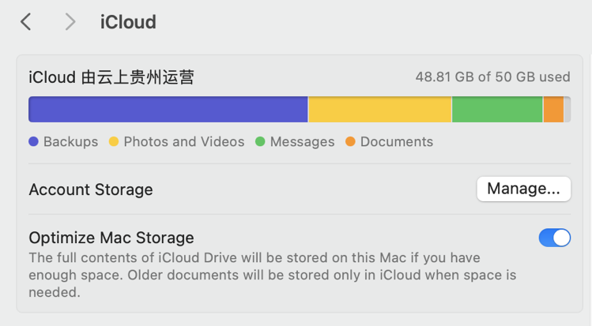Image resolution: width=592 pixels, height=326 pixels.
Task: Go forward using the right chevron
Action: (70, 22)
